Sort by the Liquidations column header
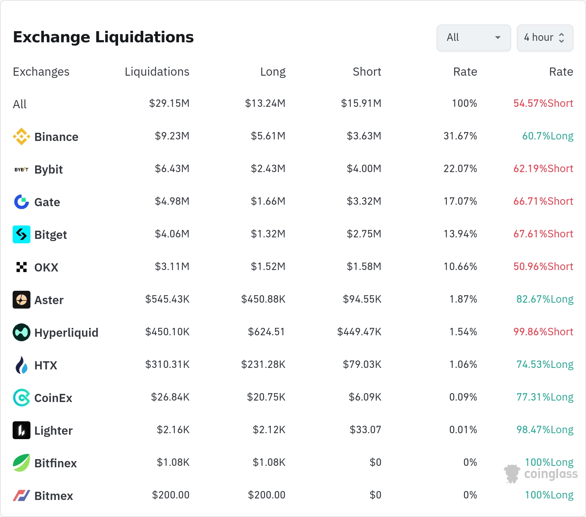This screenshot has width=586, height=517. 157,72
